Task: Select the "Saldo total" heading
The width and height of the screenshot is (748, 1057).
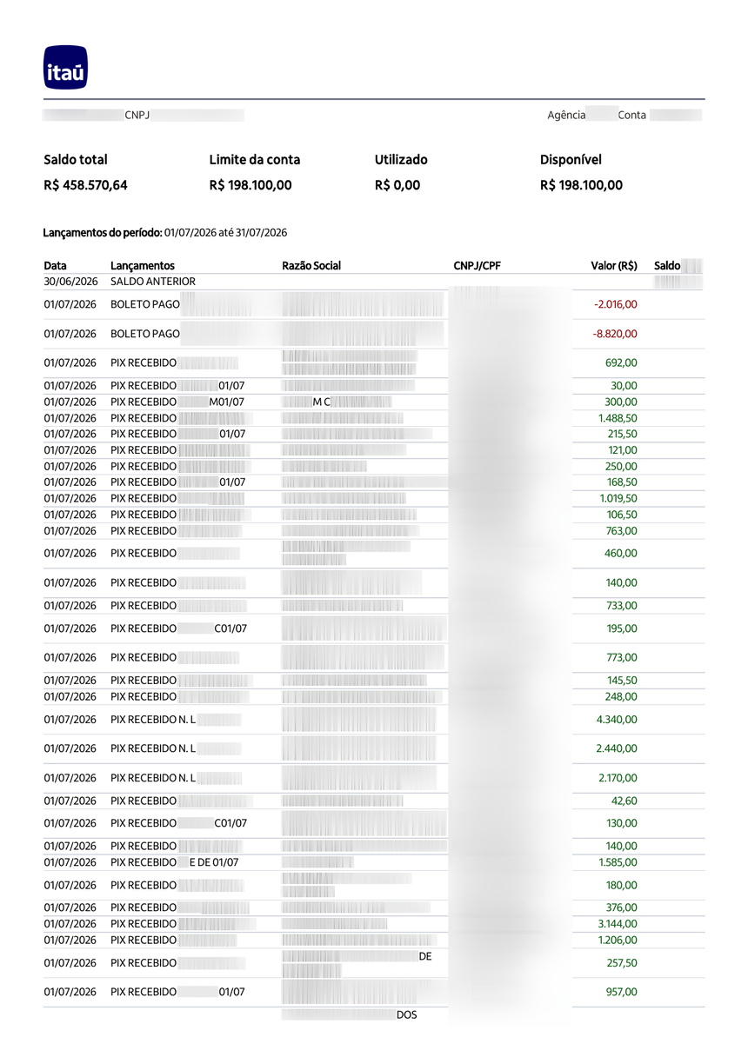Action: (x=76, y=160)
